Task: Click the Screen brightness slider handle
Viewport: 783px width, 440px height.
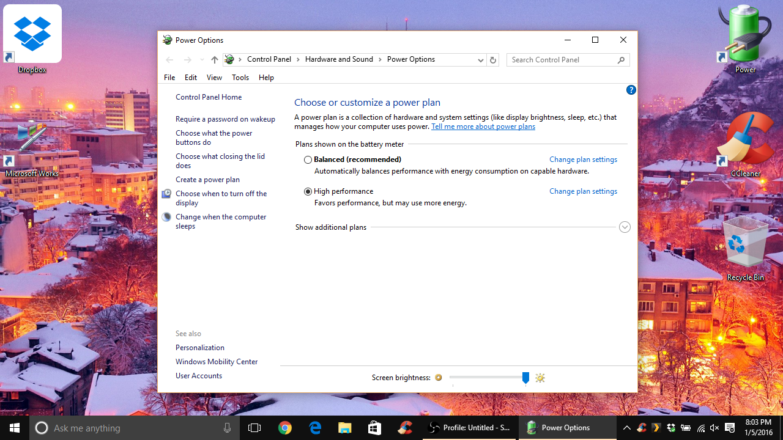Action: [525, 378]
